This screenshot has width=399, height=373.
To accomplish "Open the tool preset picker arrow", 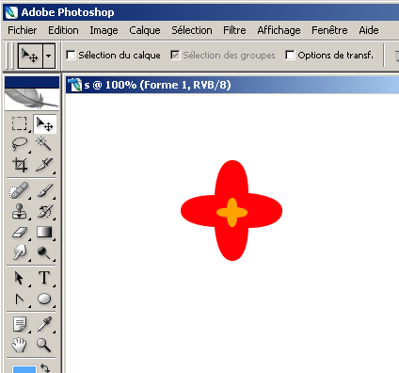I will tap(49, 57).
